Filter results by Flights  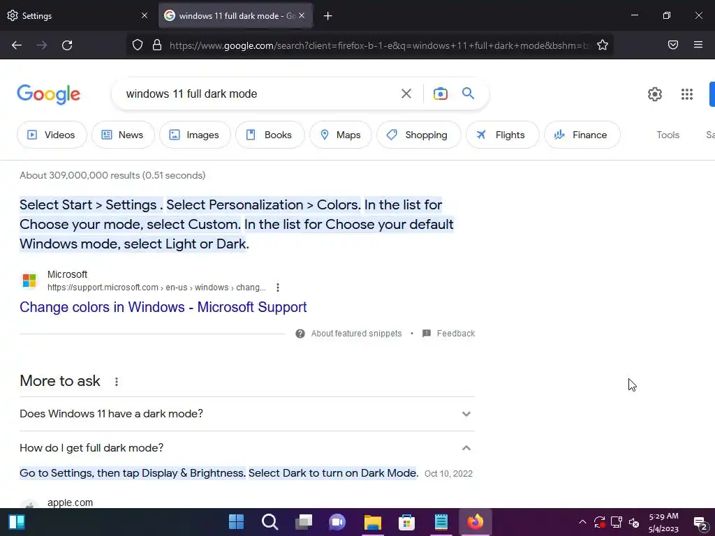click(x=503, y=135)
